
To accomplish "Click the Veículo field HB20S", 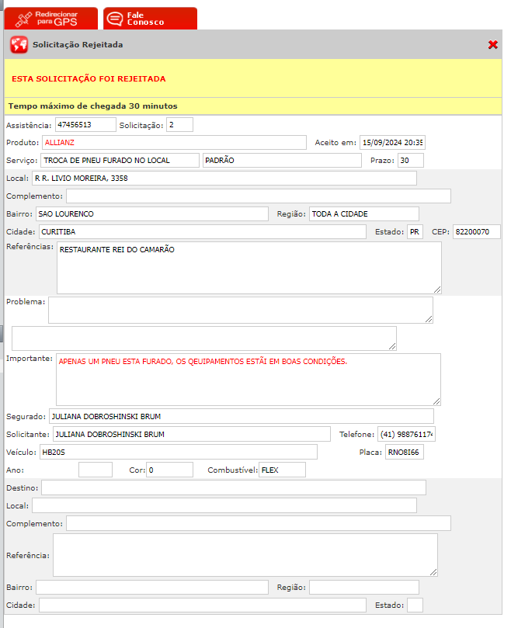I will pos(179,453).
